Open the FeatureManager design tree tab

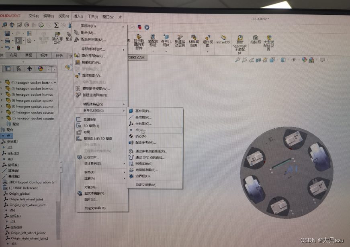pos(8,69)
